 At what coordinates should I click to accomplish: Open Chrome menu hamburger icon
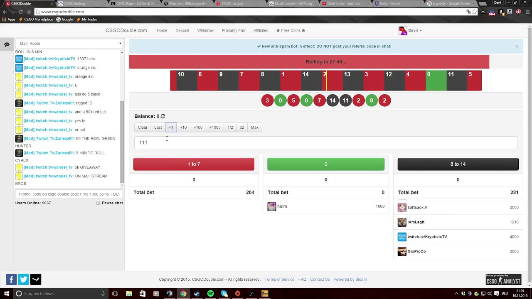point(527,12)
